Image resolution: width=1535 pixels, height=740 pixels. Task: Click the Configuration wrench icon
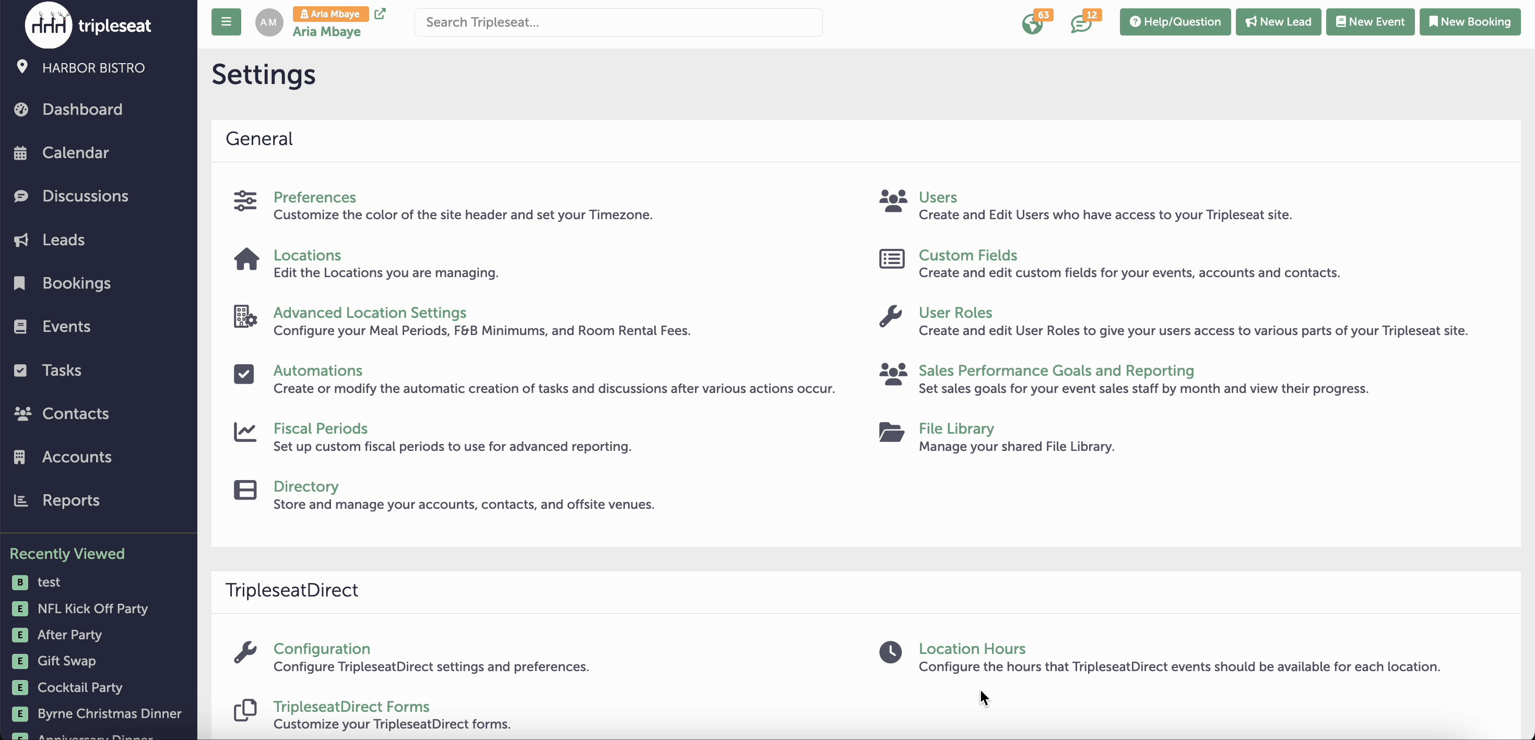tap(245, 652)
